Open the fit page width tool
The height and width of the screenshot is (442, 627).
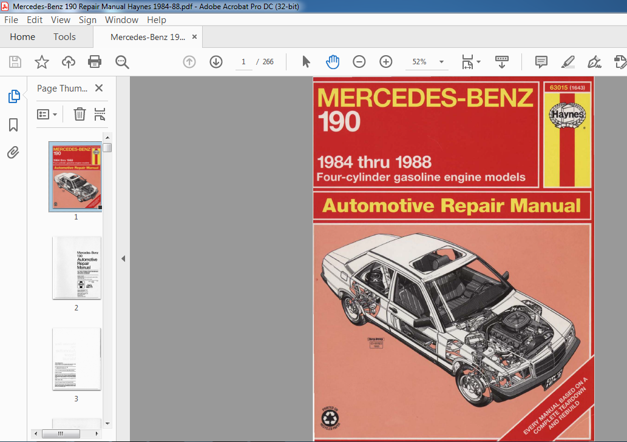click(467, 62)
